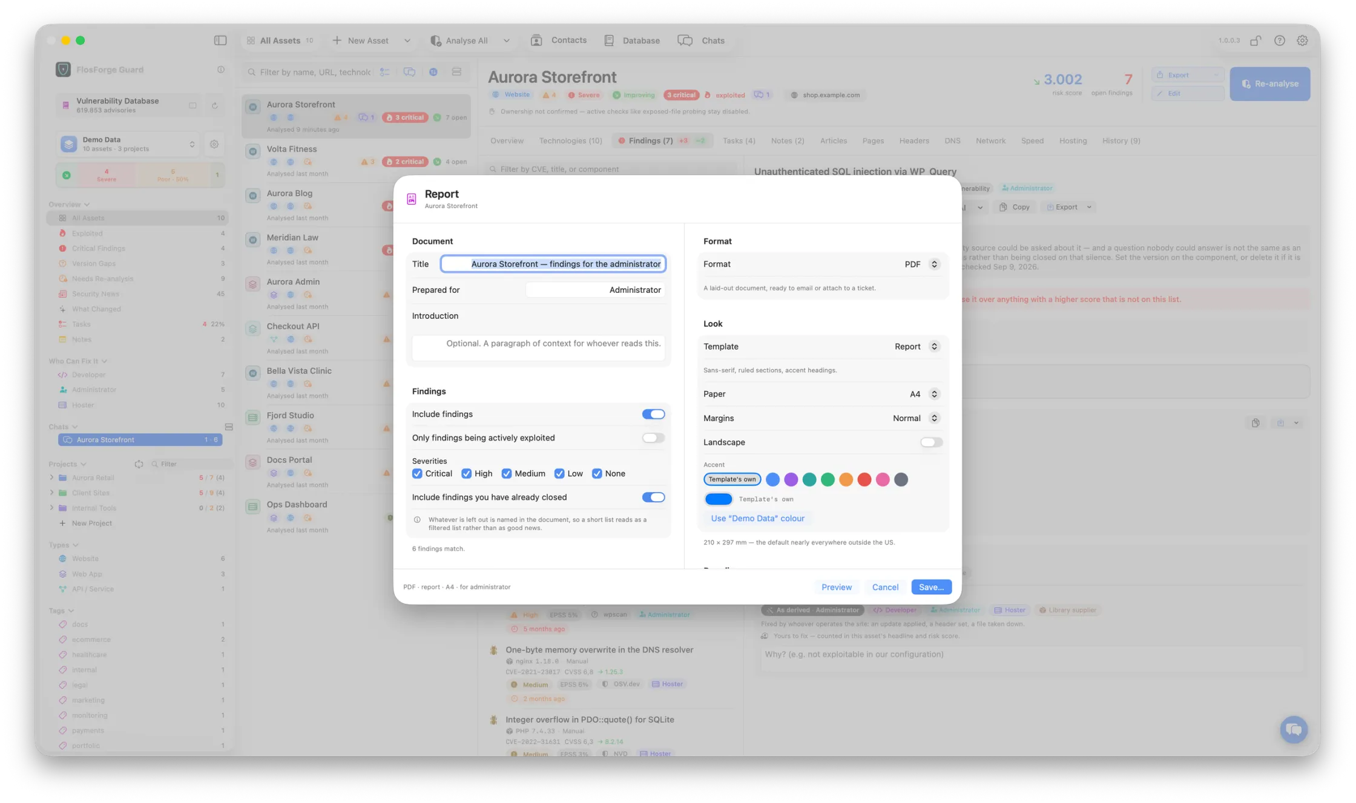Uncheck the Critical severity checkbox
Image resolution: width=1356 pixels, height=803 pixels.
[x=417, y=473]
